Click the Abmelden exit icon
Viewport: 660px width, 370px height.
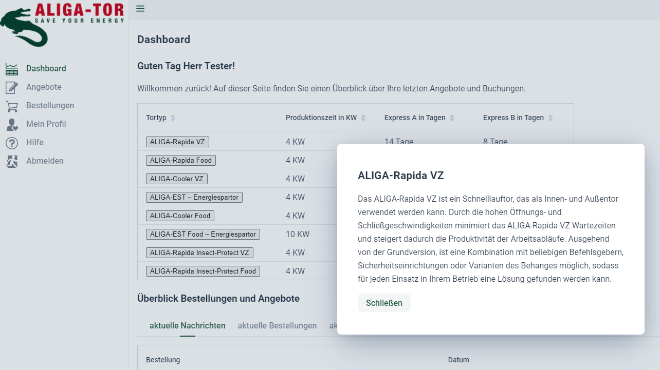point(12,161)
